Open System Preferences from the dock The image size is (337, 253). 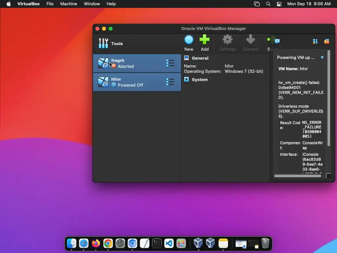tap(120, 243)
